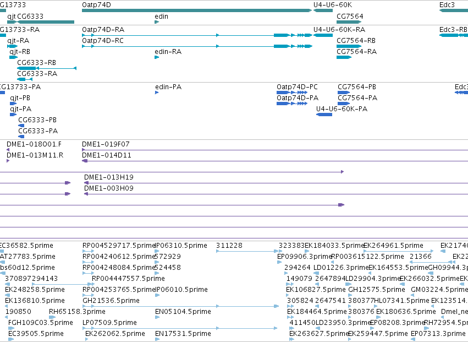Open the Oatp74D-RC transcript
The image size is (468, 342).
click(x=197, y=46)
